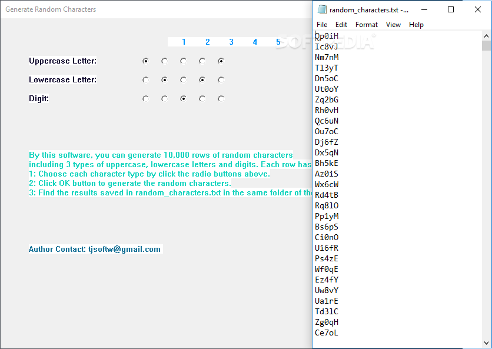The image size is (492, 349).
Task: Click the line Ut0oY in Notepad
Action: click(327, 89)
